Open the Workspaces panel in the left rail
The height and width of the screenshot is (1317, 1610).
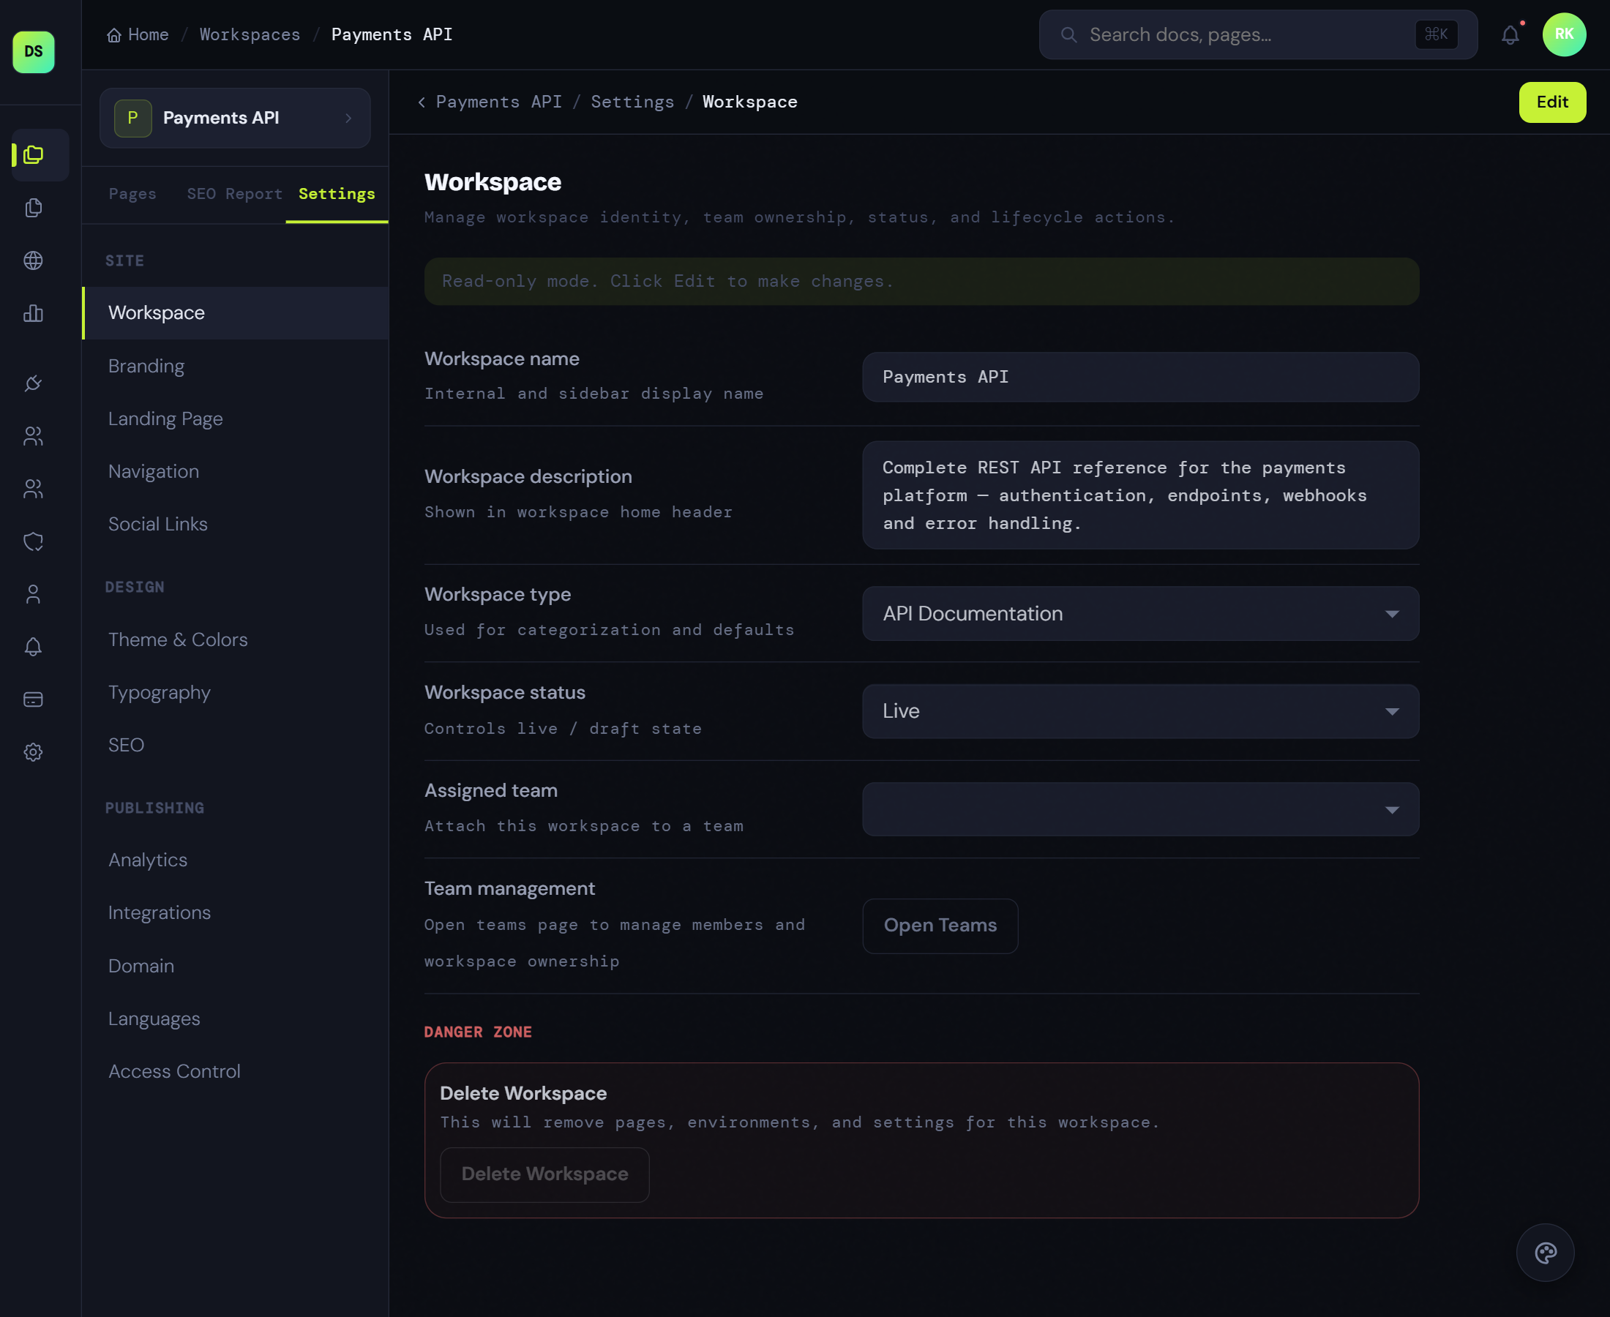click(34, 156)
